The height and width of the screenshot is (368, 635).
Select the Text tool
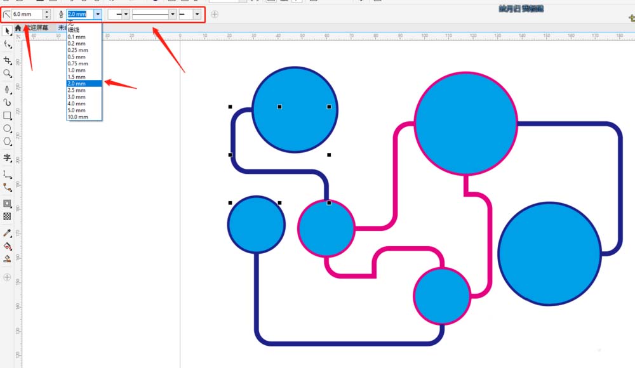[7, 158]
